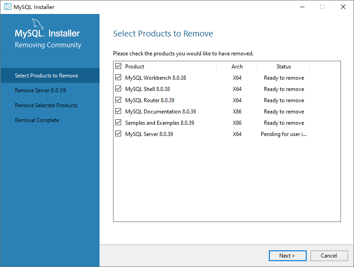This screenshot has width=354, height=267.
Task: Uncheck the MySQL Workbench 8.0.38 checkbox
Action: 118,78
